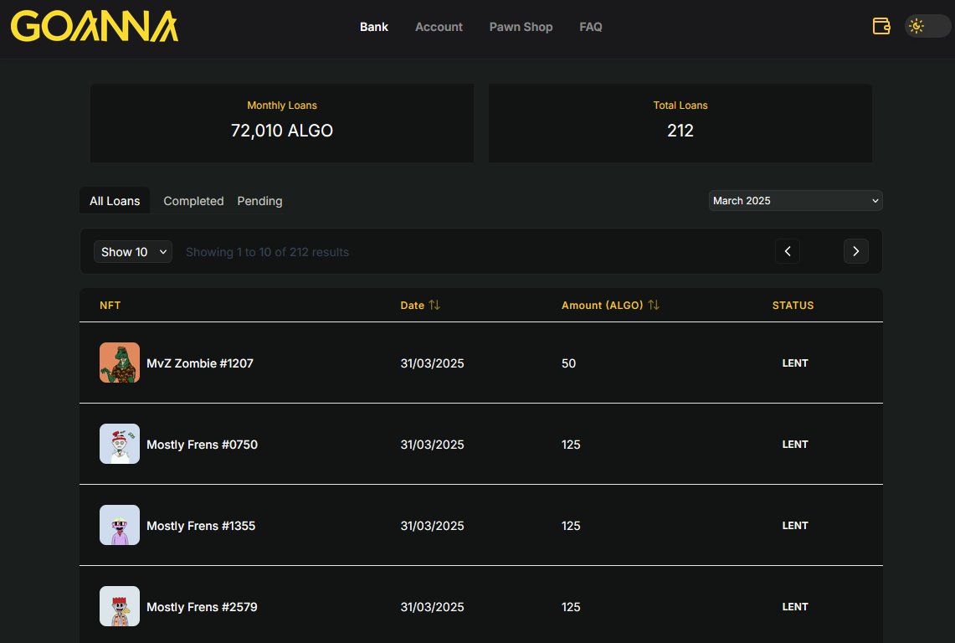The height and width of the screenshot is (643, 955).
Task: Click the Monthly Loans label
Action: [x=282, y=105]
